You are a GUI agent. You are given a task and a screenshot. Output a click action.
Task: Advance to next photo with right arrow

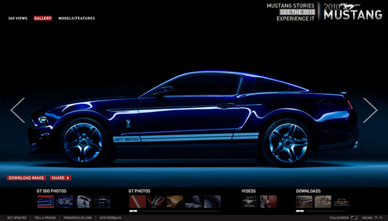pos(370,110)
